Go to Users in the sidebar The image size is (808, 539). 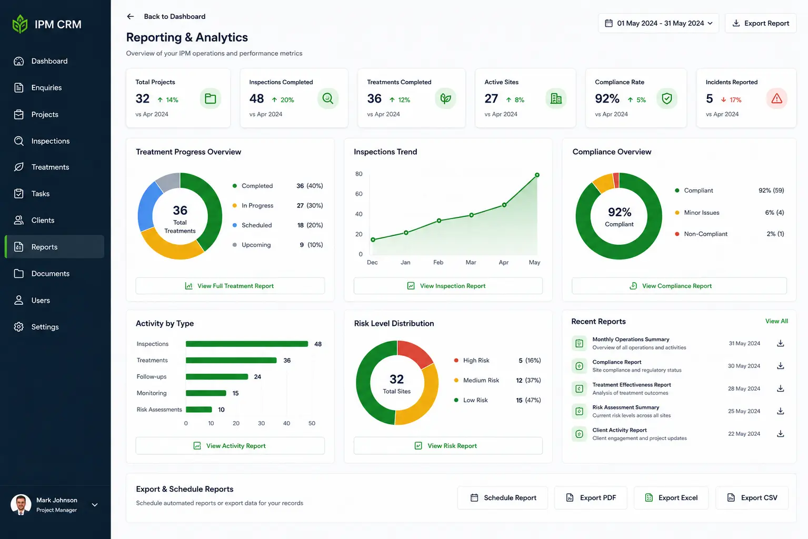click(55, 300)
